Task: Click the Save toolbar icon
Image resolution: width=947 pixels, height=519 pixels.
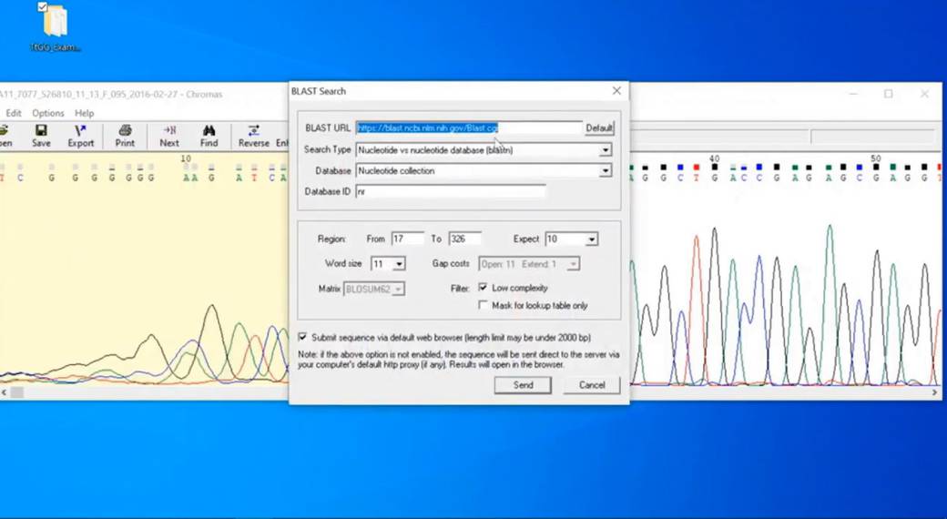Action: tap(41, 136)
